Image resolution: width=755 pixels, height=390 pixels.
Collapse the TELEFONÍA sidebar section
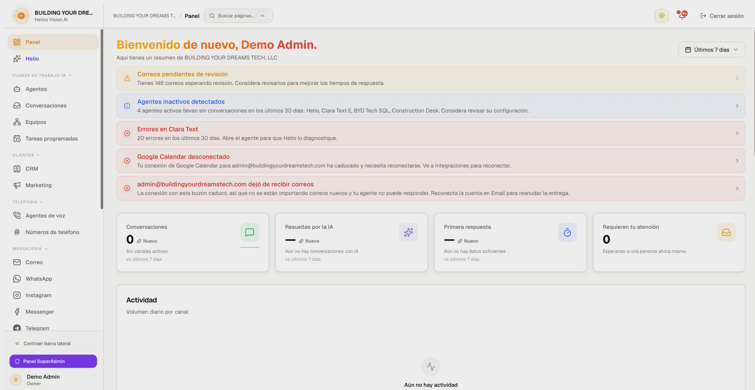click(28, 202)
